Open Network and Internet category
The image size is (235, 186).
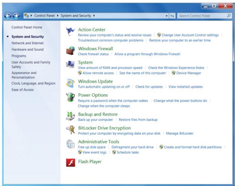tap(28, 43)
